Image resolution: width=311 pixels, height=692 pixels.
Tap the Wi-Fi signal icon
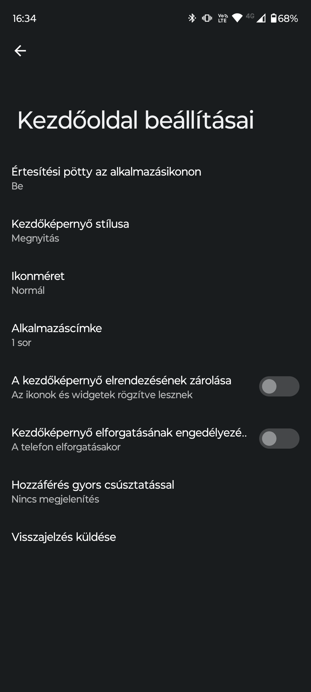point(238,18)
